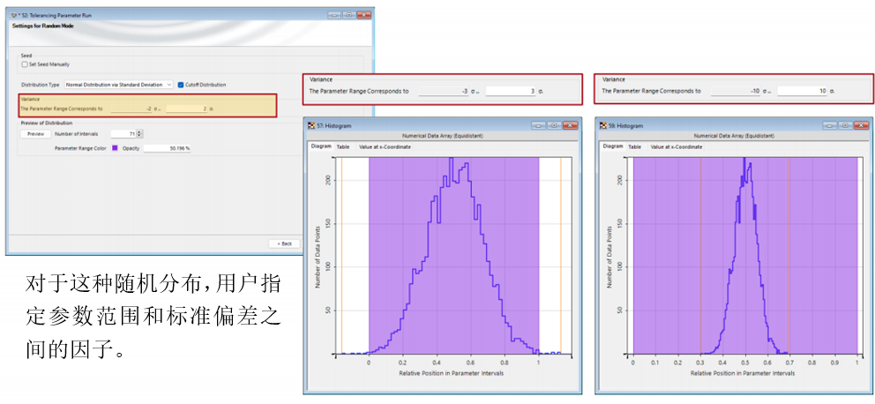Close the Histogram 57 window
Viewport: 875px width, 404px height.
(570, 125)
